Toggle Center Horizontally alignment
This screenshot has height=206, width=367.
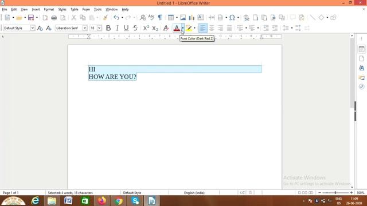[212, 28]
